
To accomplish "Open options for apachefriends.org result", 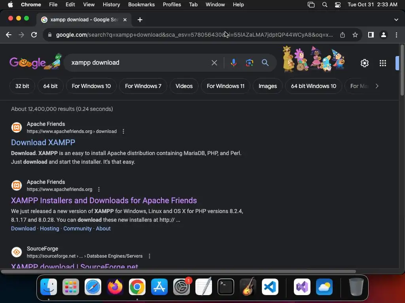I will coord(98,189).
